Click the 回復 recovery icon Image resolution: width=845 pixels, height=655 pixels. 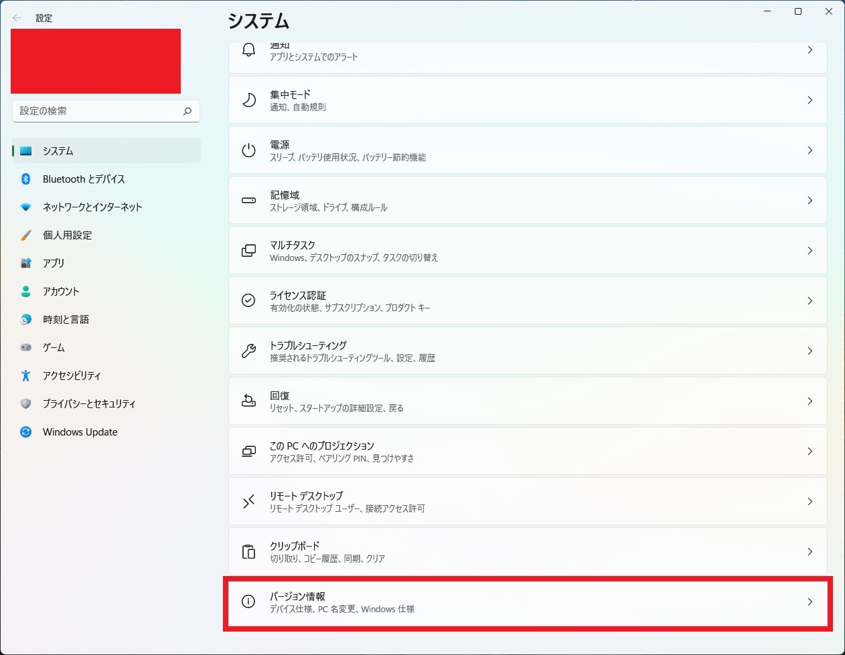248,401
